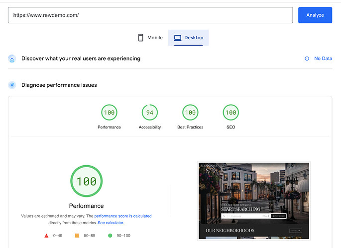The width and height of the screenshot is (341, 248).
Task: Click the 50–89 legend text
Action: pos(90,236)
